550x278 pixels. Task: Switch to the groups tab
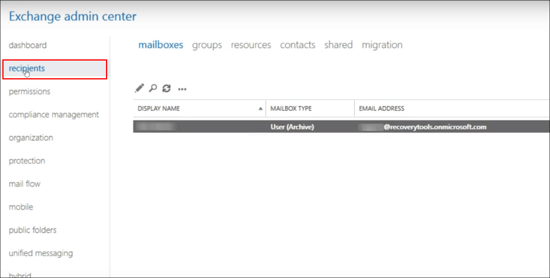206,45
